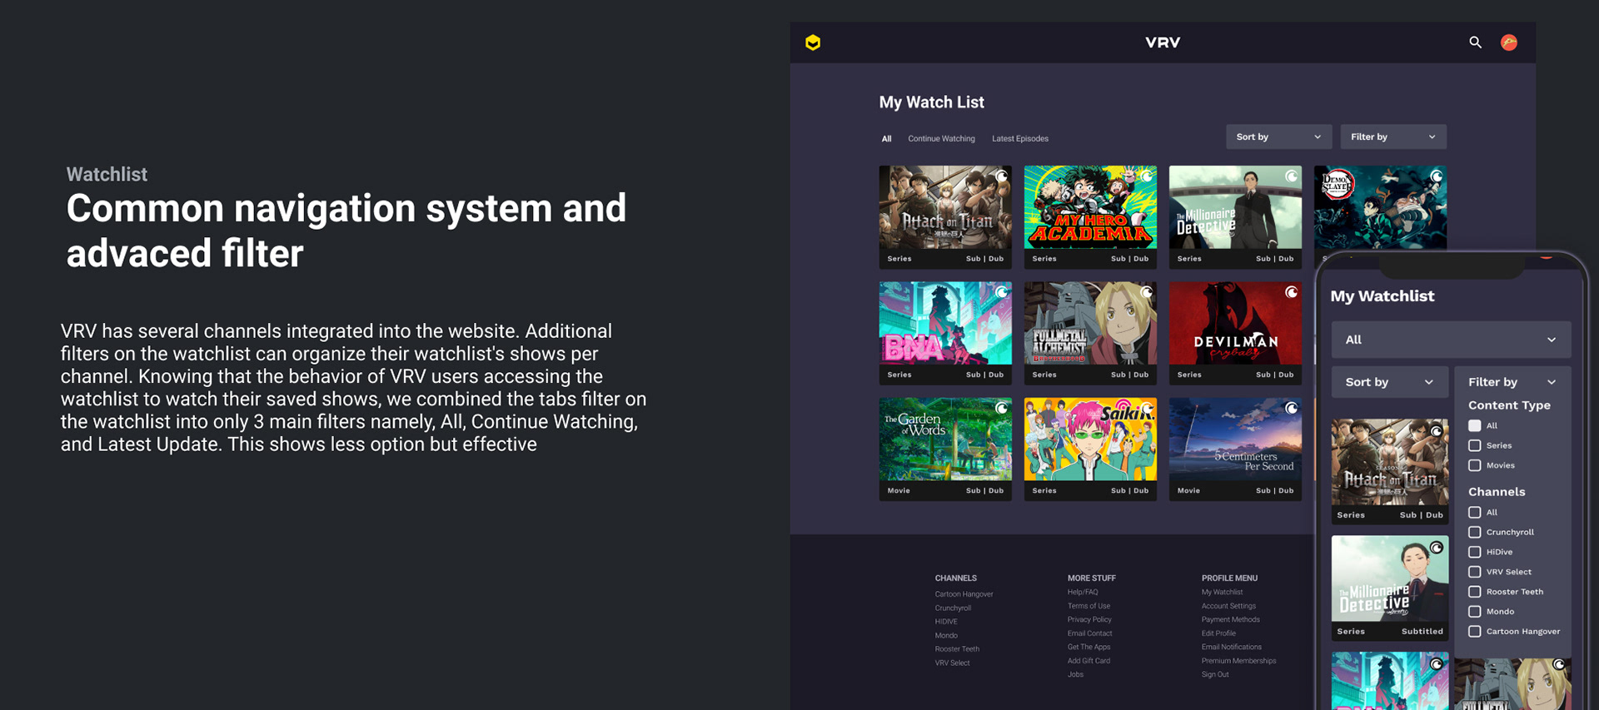Open Account Settings footer link

coord(1228,606)
